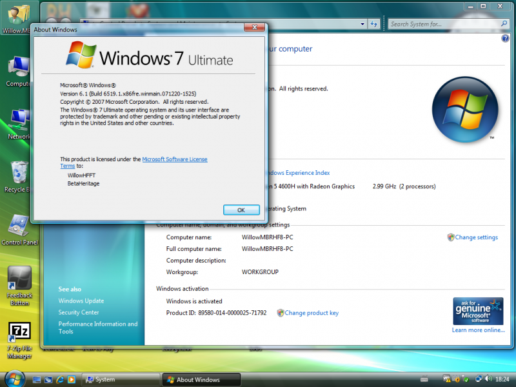Select the 7-Zip File Manager shortcut

point(19,341)
